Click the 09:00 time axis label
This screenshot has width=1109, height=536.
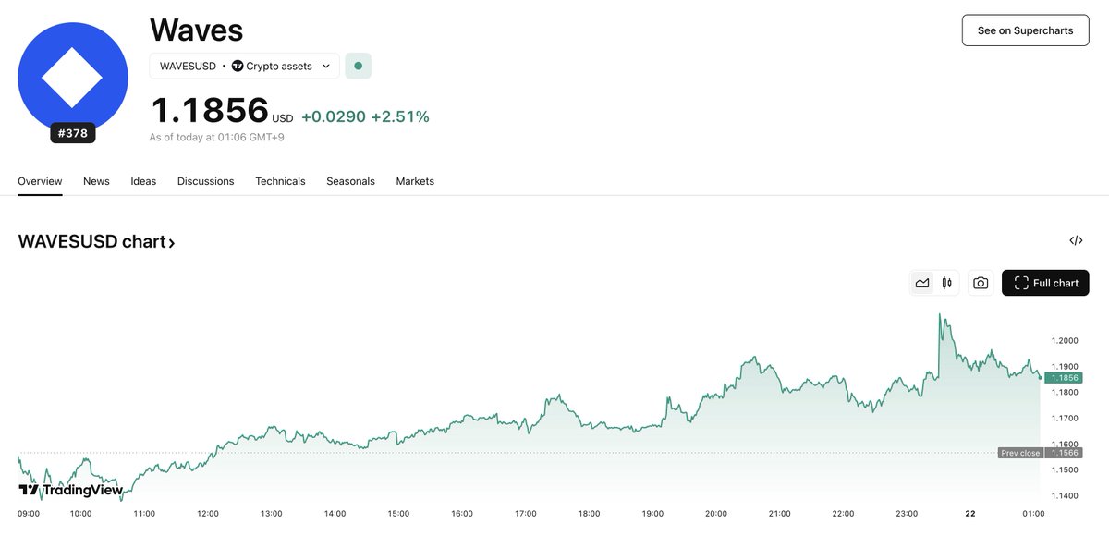pyautogui.click(x=29, y=514)
